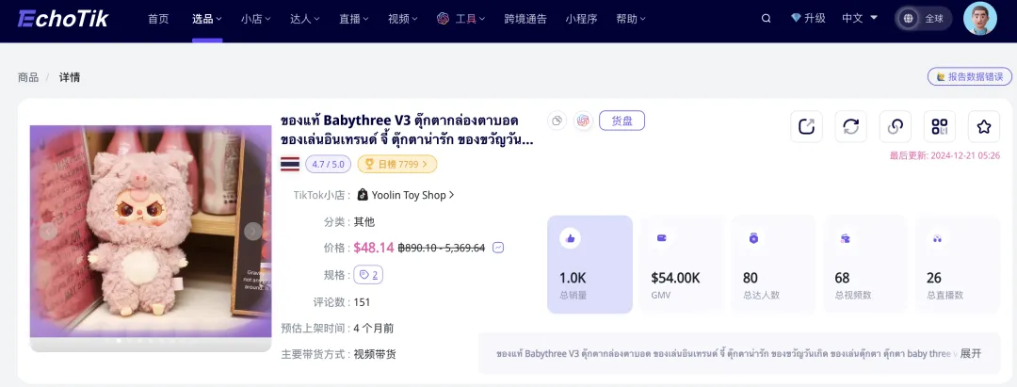Click the Thailand flag icon
The image size is (1017, 387).
pyautogui.click(x=290, y=164)
